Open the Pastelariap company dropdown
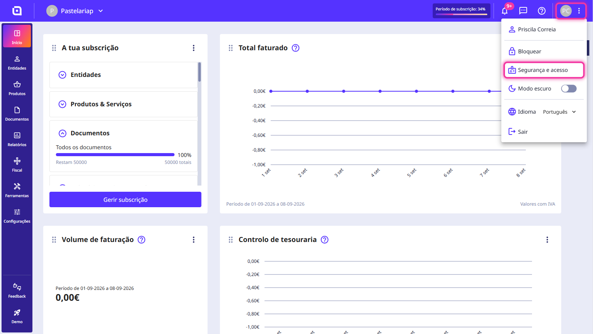The image size is (593, 334). [x=75, y=11]
